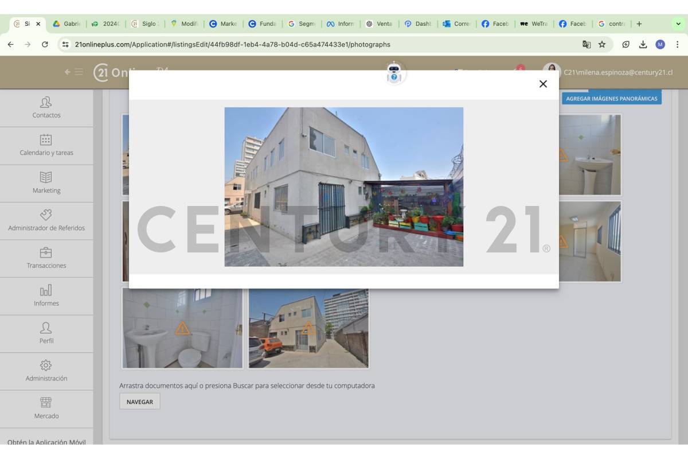Switch to the Dashb tab
Image resolution: width=688 pixels, height=459 pixels.
click(419, 24)
